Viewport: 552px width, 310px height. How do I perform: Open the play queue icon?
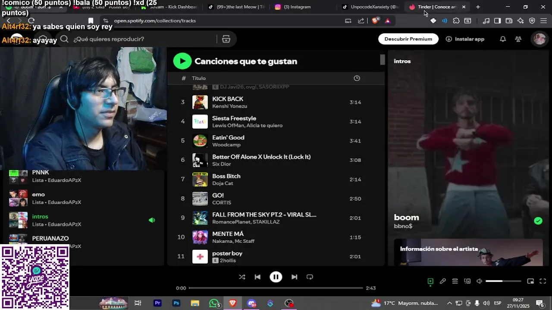pyautogui.click(x=455, y=281)
